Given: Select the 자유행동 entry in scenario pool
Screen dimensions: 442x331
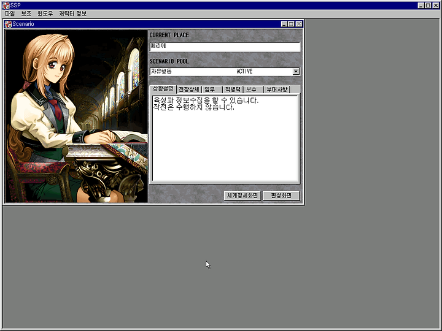Looking at the screenshot, I should pos(161,72).
